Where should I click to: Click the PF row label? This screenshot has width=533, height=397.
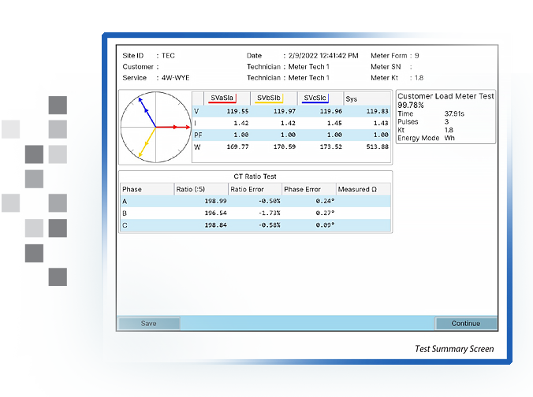(198, 135)
